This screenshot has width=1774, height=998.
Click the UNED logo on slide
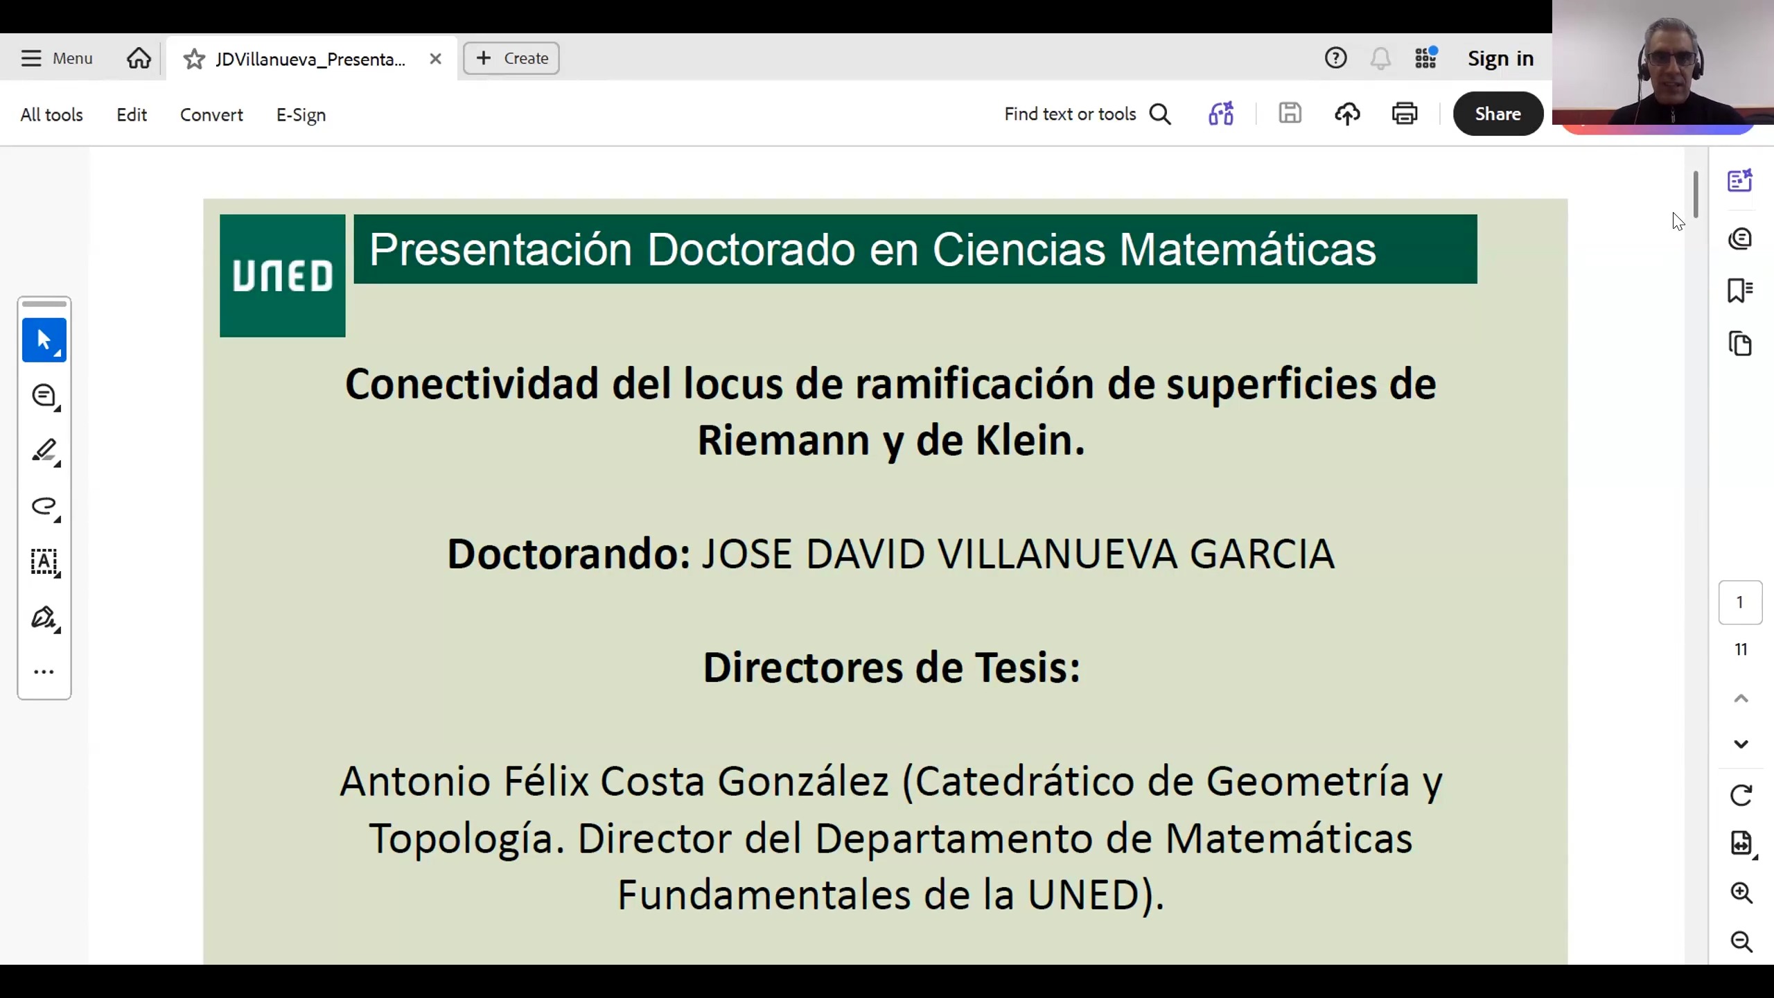(282, 276)
